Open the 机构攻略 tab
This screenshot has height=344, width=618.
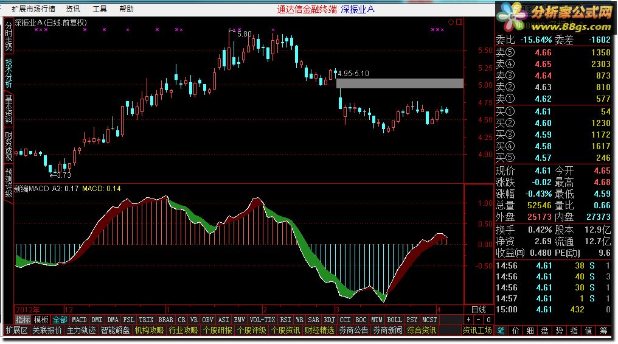[150, 330]
